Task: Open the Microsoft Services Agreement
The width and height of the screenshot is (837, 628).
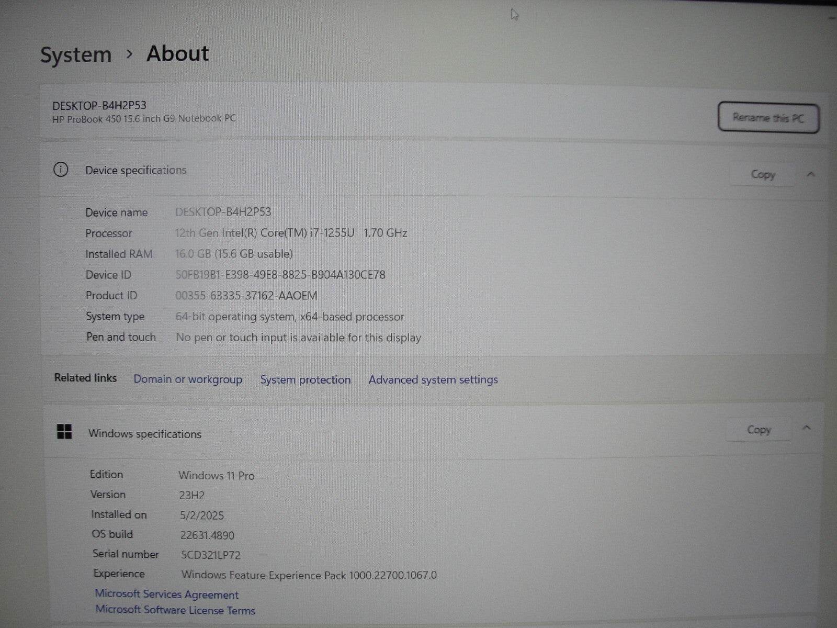Action: click(x=166, y=595)
